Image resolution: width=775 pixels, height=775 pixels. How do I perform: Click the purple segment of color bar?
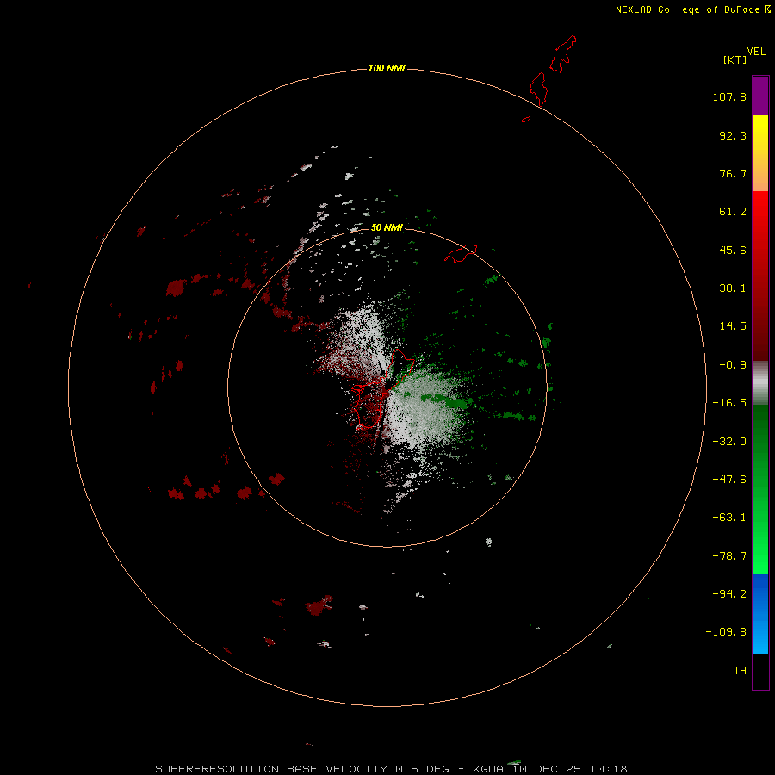(760, 96)
